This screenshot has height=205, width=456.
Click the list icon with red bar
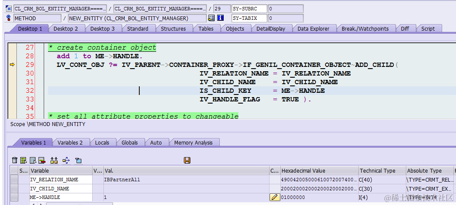point(42,160)
